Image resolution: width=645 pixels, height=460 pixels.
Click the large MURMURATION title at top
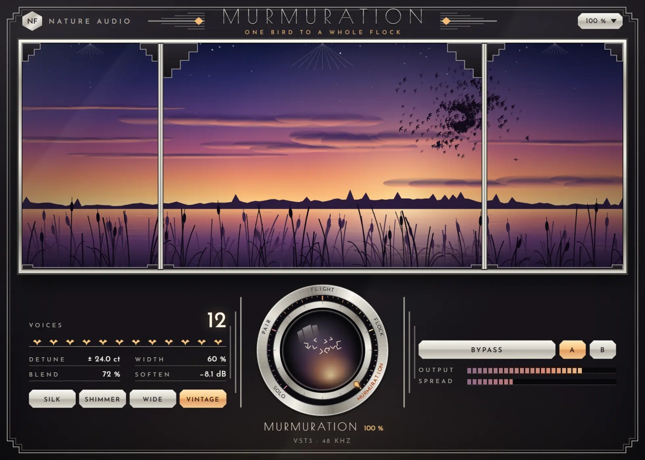(322, 17)
